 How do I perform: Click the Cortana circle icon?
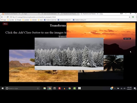(x=7, y=88)
